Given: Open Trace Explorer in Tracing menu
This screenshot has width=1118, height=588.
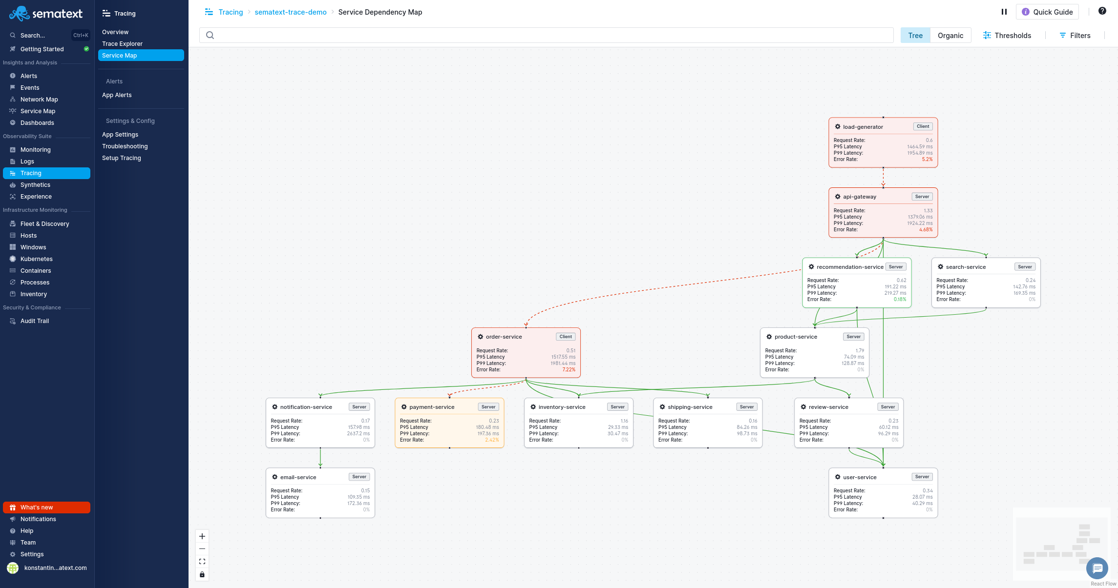Looking at the screenshot, I should [122, 44].
